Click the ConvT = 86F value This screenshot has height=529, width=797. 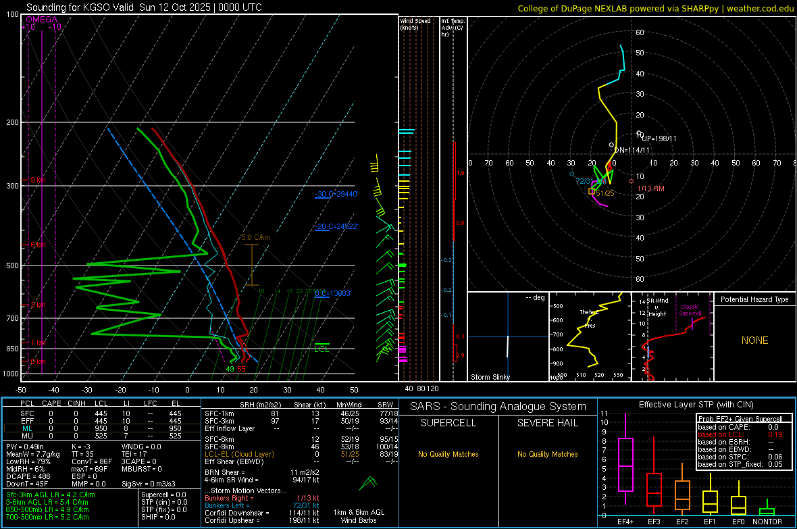coord(92,461)
